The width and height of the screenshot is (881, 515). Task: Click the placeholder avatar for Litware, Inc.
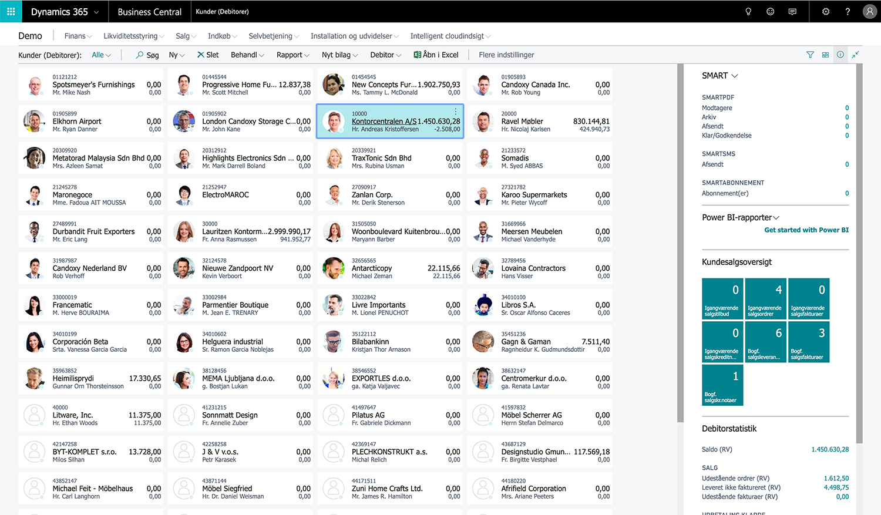tap(34, 415)
